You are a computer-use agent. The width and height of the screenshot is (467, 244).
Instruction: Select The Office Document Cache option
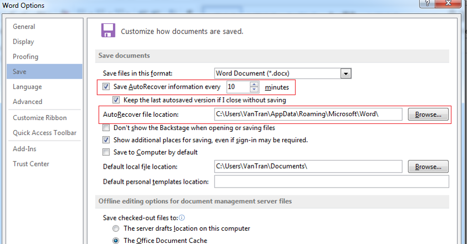point(116,241)
